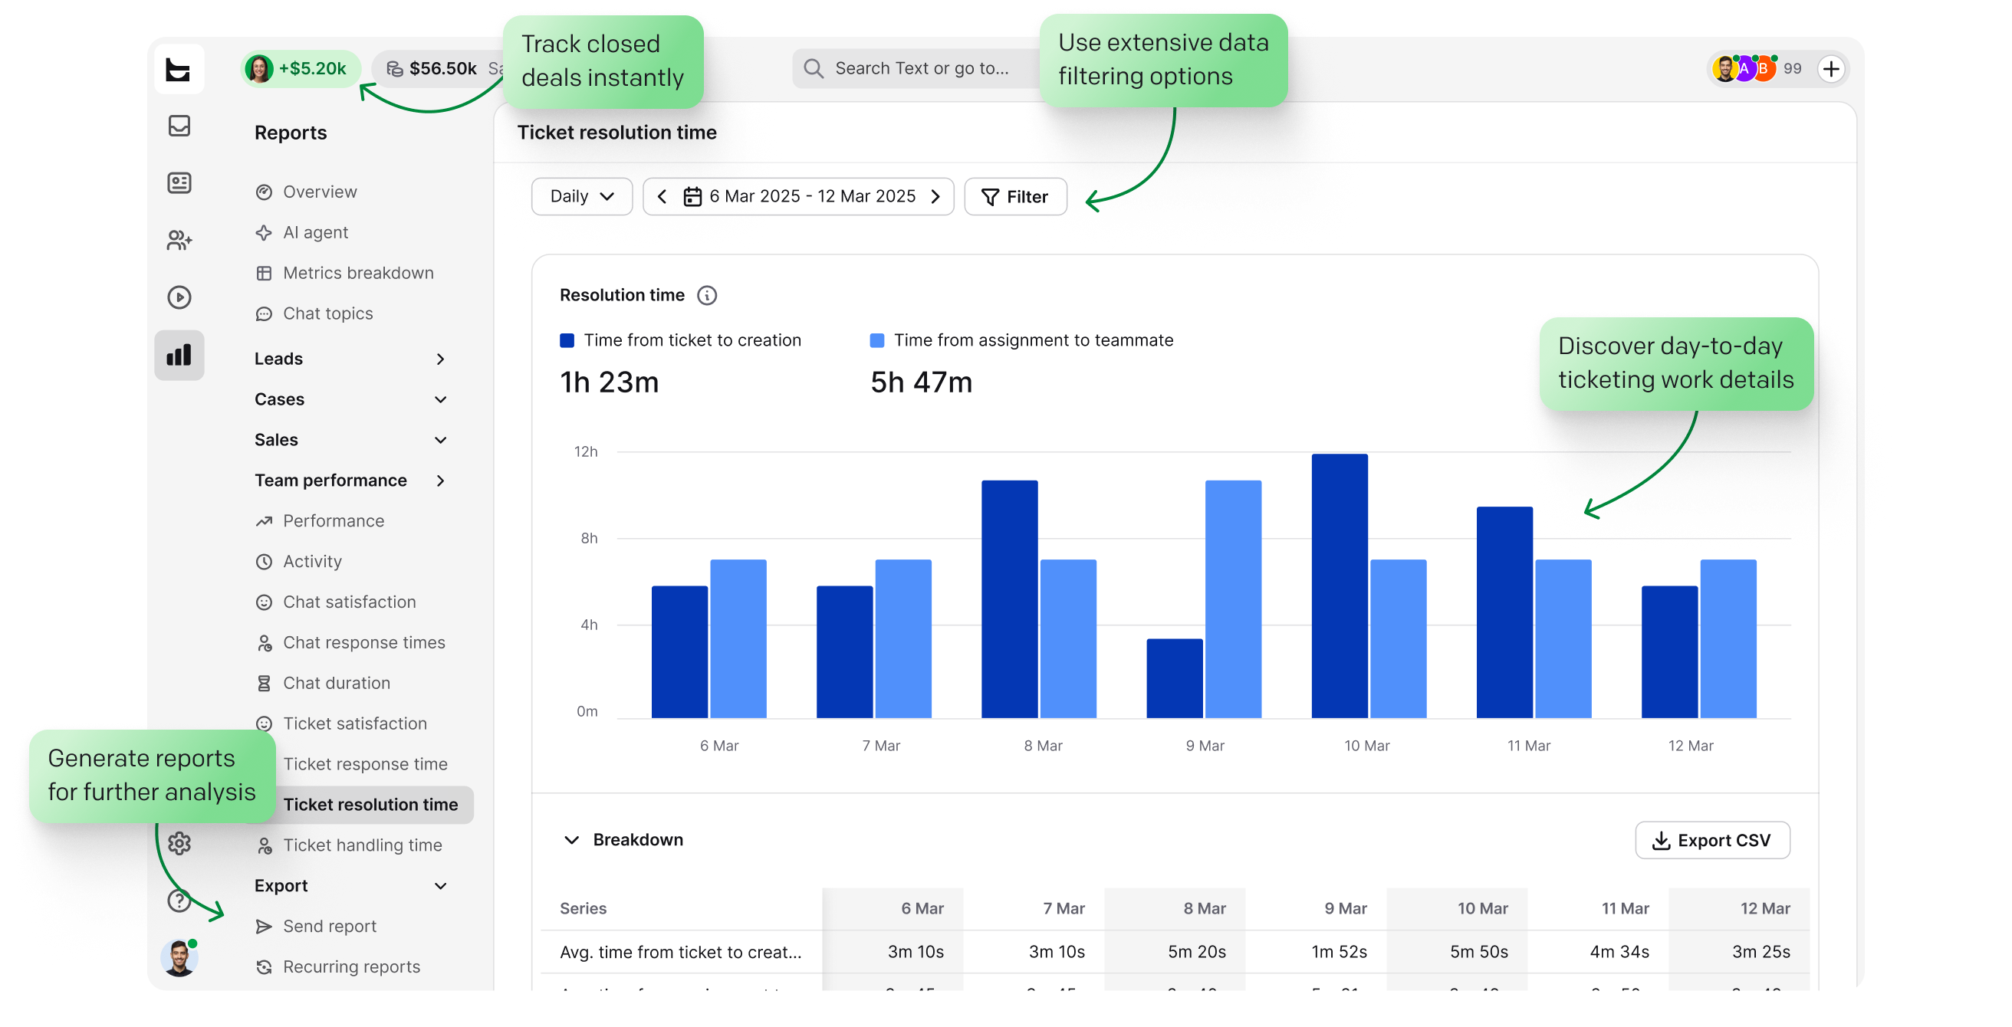Click the $56.50k sales amount pill
This screenshot has width=2012, height=1027.
click(x=439, y=68)
